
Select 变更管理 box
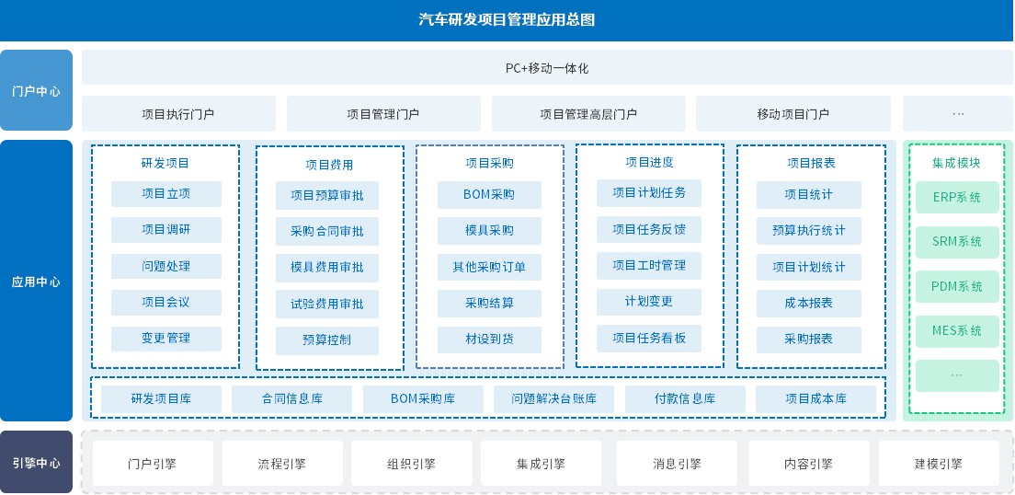(x=165, y=339)
